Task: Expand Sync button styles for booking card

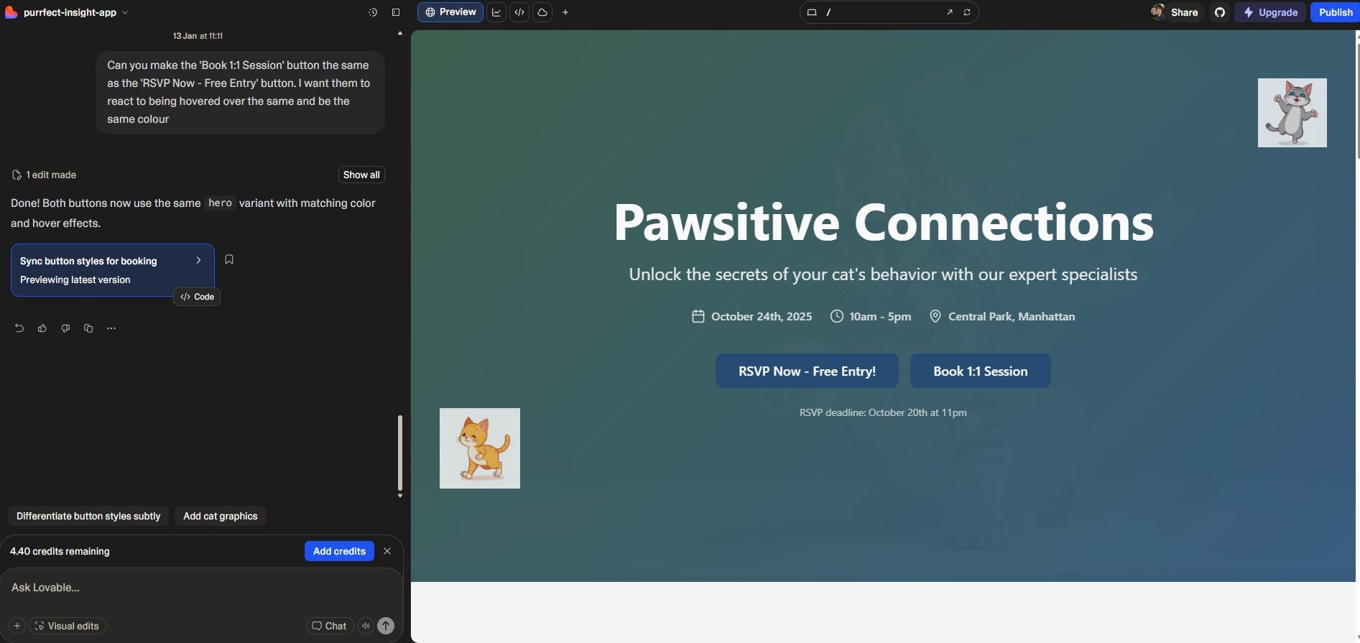Action: [198, 261]
